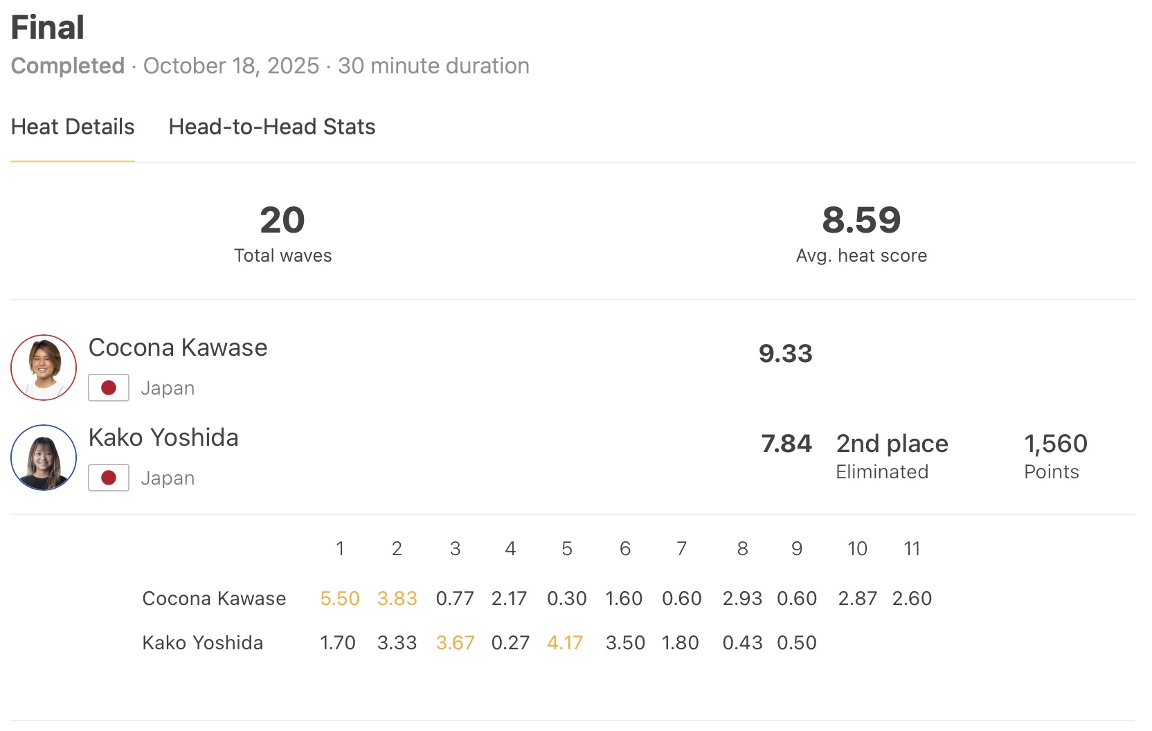The image size is (1152, 731).
Task: Click Cocona Kawase's 9.33 heat total
Action: pos(785,354)
